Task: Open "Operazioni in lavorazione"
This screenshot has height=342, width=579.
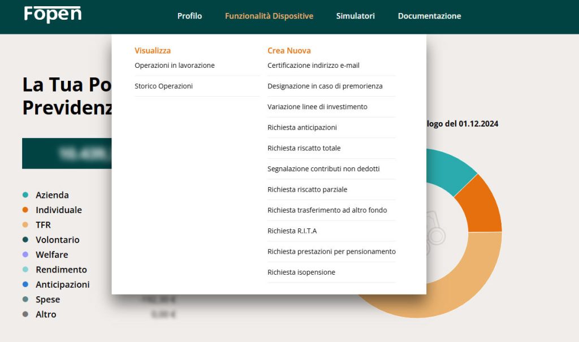Action: [x=174, y=65]
